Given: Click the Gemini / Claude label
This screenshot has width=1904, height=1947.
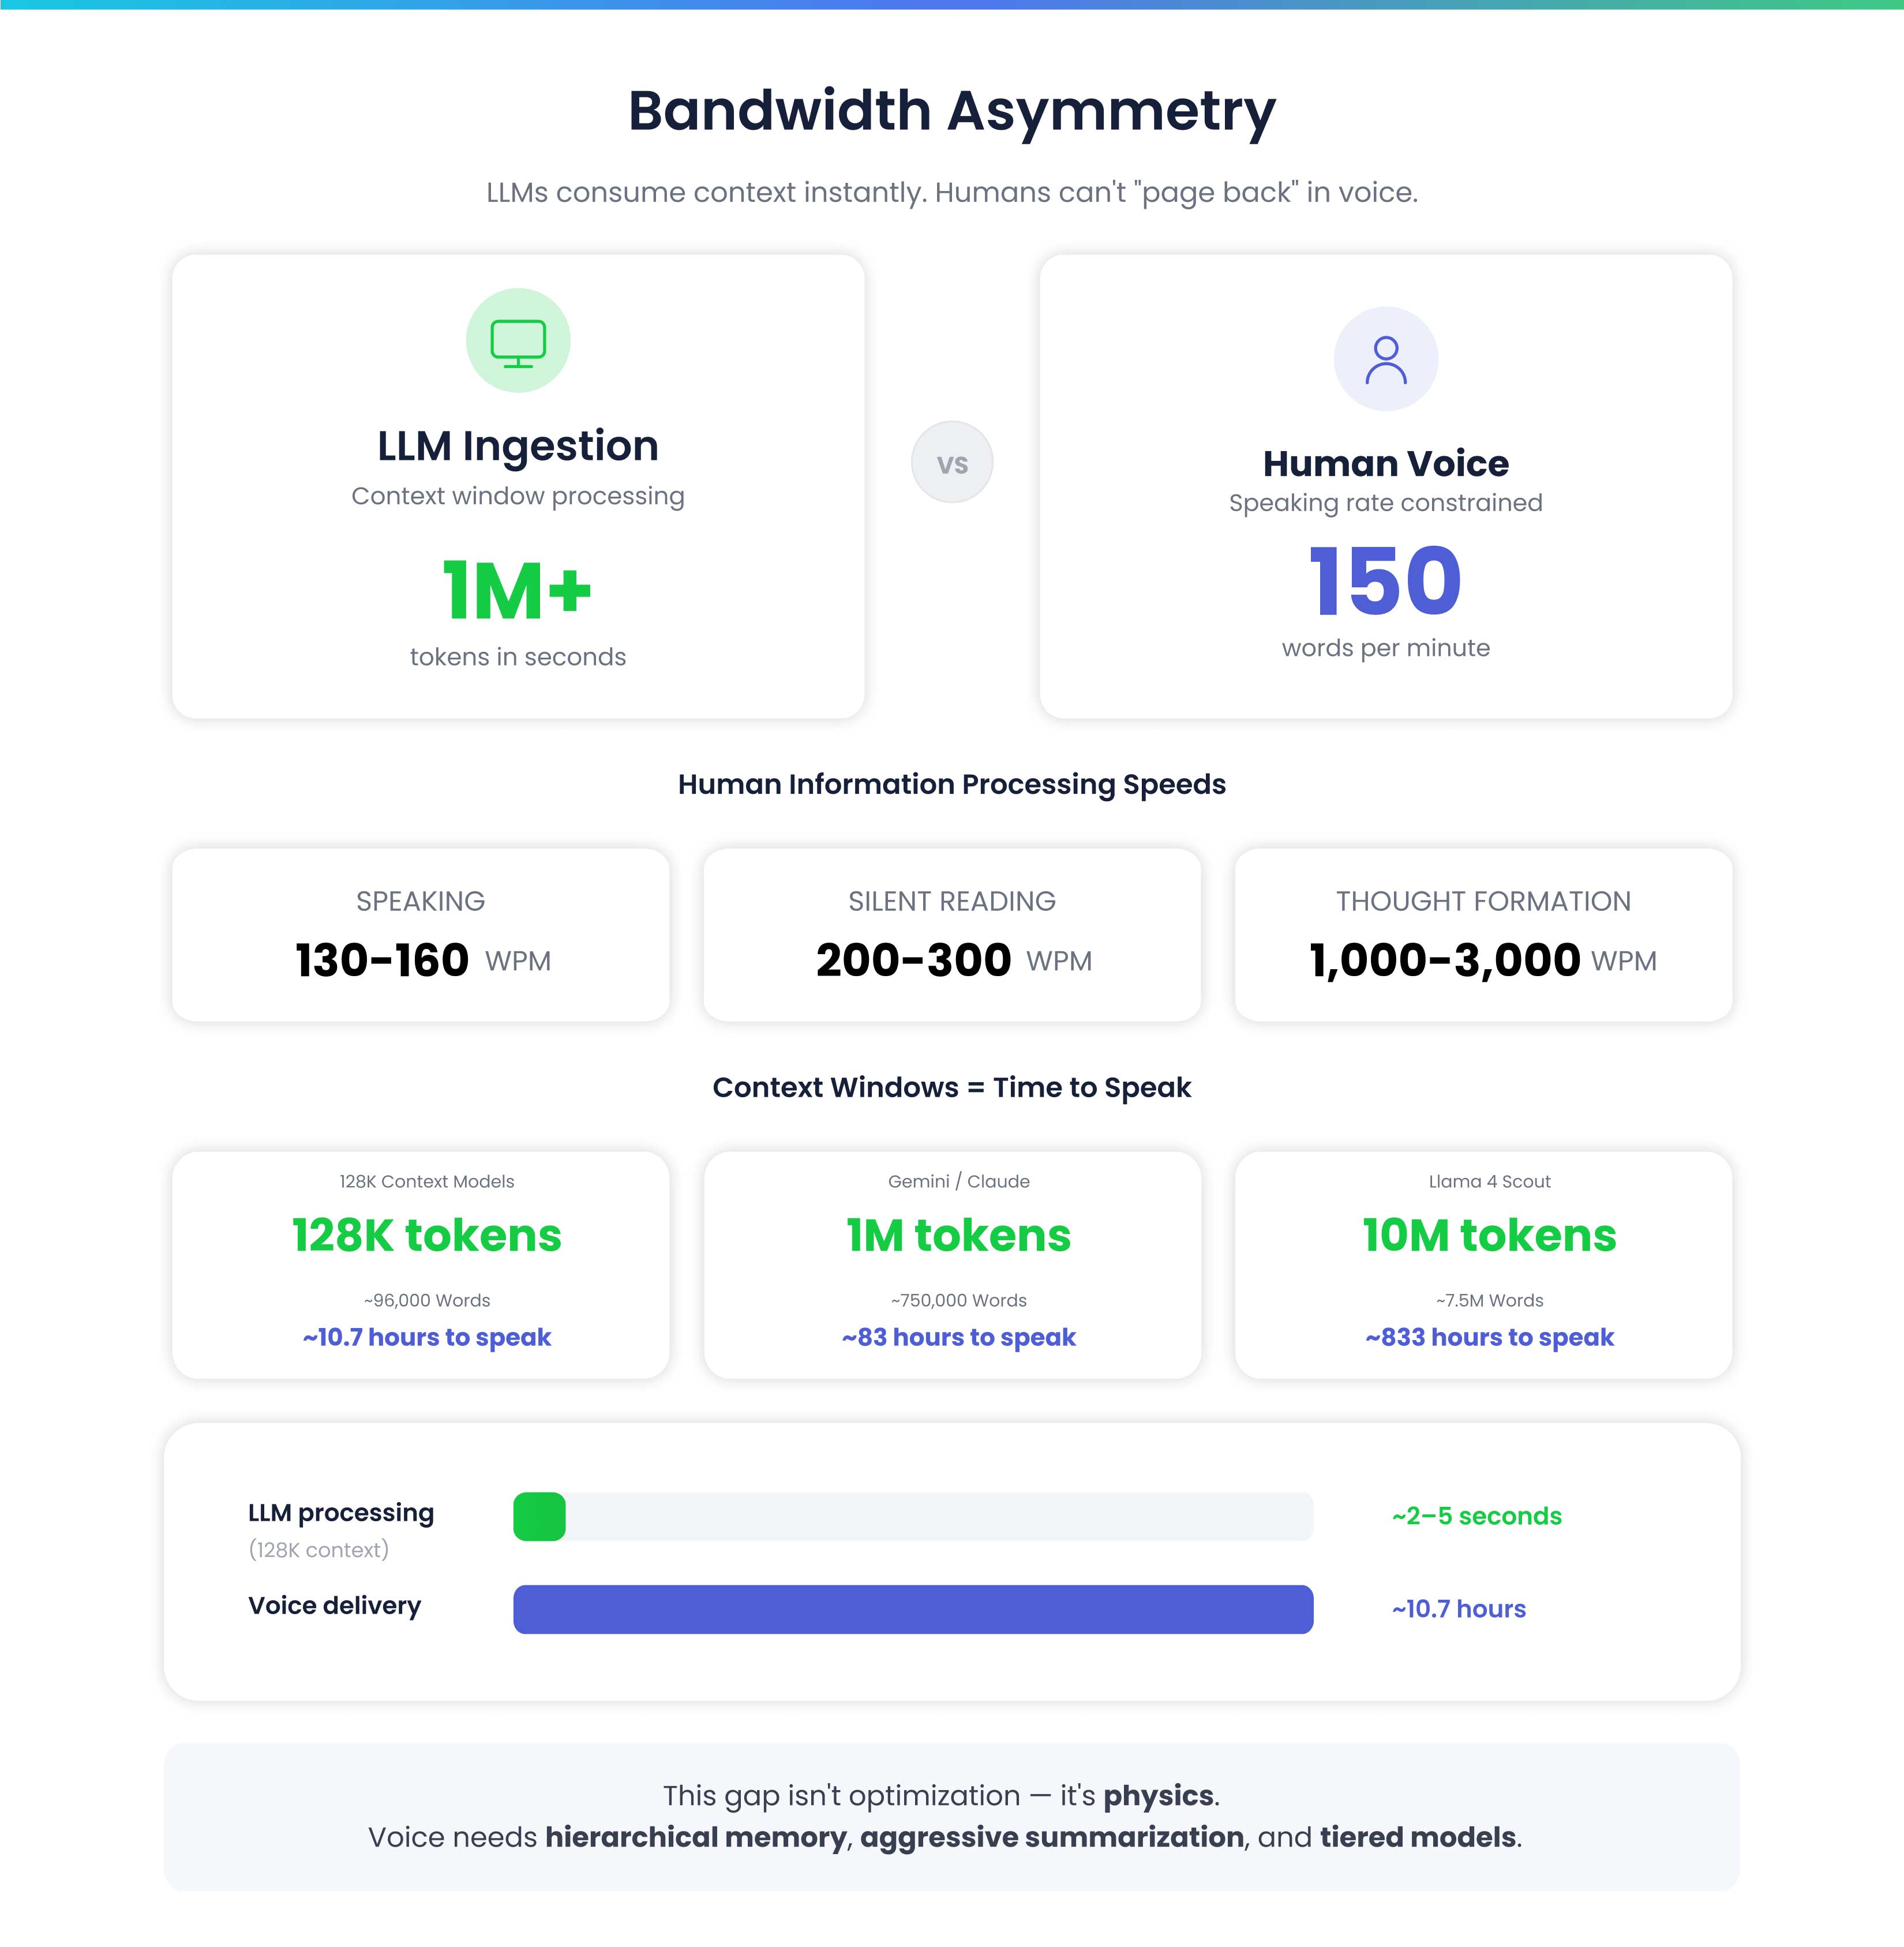Looking at the screenshot, I should click(x=959, y=1181).
